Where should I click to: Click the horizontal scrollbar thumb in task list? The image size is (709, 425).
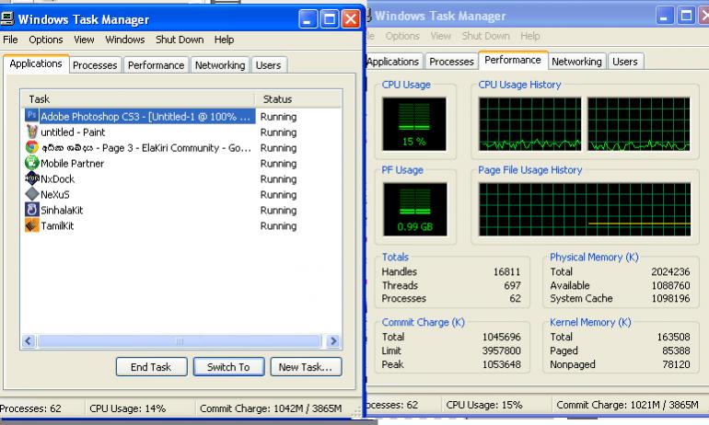point(180,341)
